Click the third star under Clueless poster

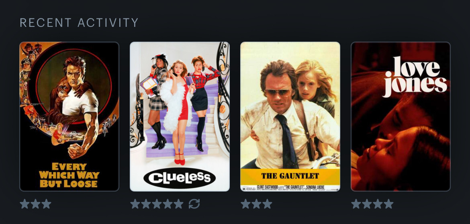pyautogui.click(x=157, y=204)
